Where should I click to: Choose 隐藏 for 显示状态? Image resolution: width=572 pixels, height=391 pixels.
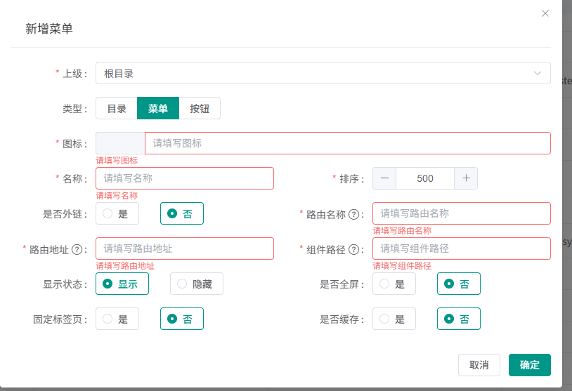tap(196, 284)
